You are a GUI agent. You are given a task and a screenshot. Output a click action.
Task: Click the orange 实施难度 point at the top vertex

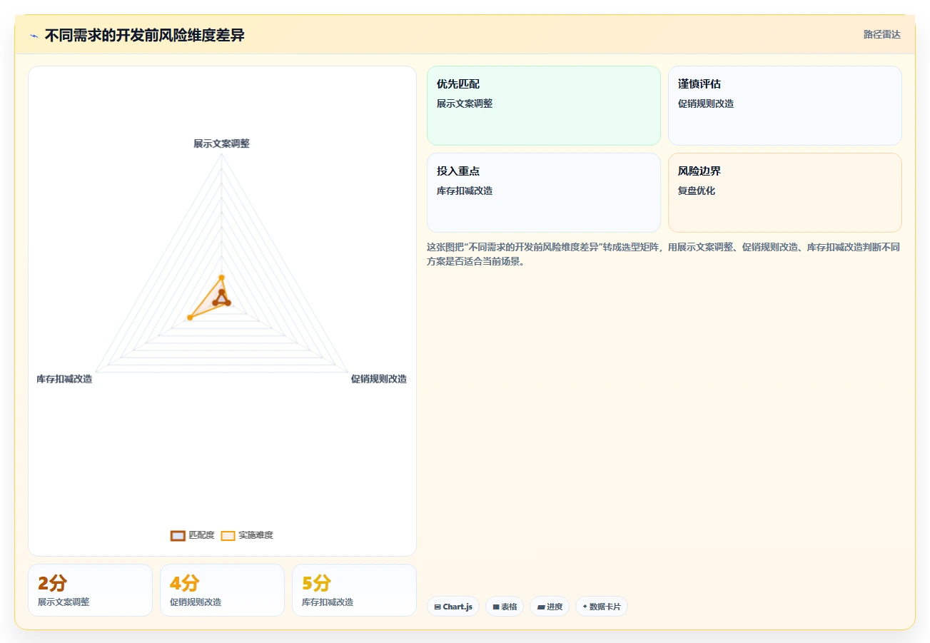point(221,278)
